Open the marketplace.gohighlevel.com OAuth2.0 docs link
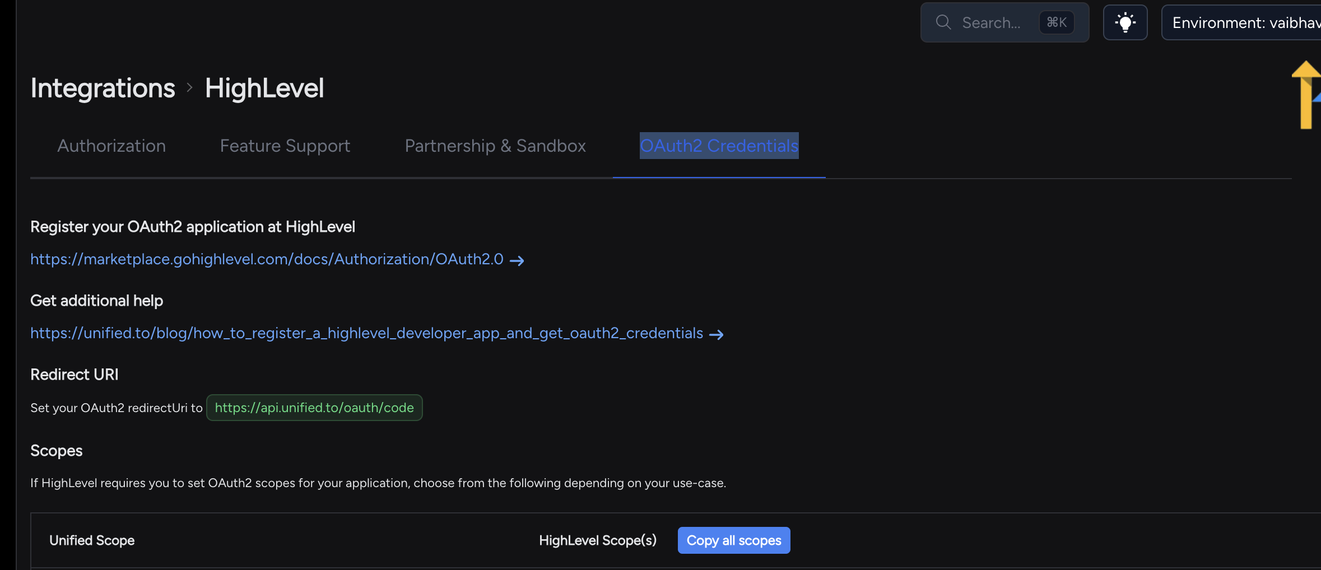The height and width of the screenshot is (570, 1321). [267, 259]
